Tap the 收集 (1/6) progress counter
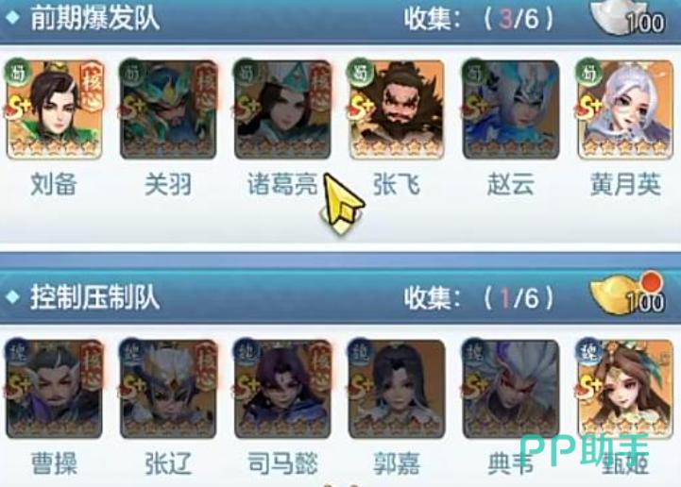This screenshot has height=487, width=681. point(479,298)
